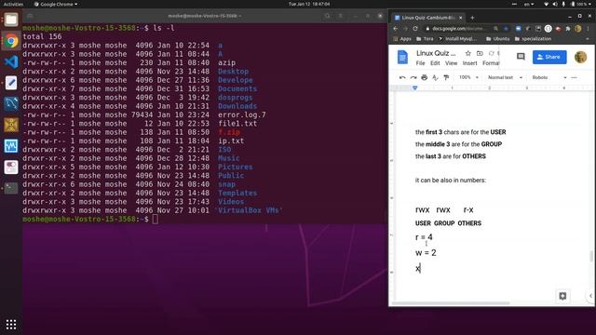Viewport: 596px width, 335px height.
Task: Open Google Chrome app menu in top bar
Action: click(x=56, y=4)
